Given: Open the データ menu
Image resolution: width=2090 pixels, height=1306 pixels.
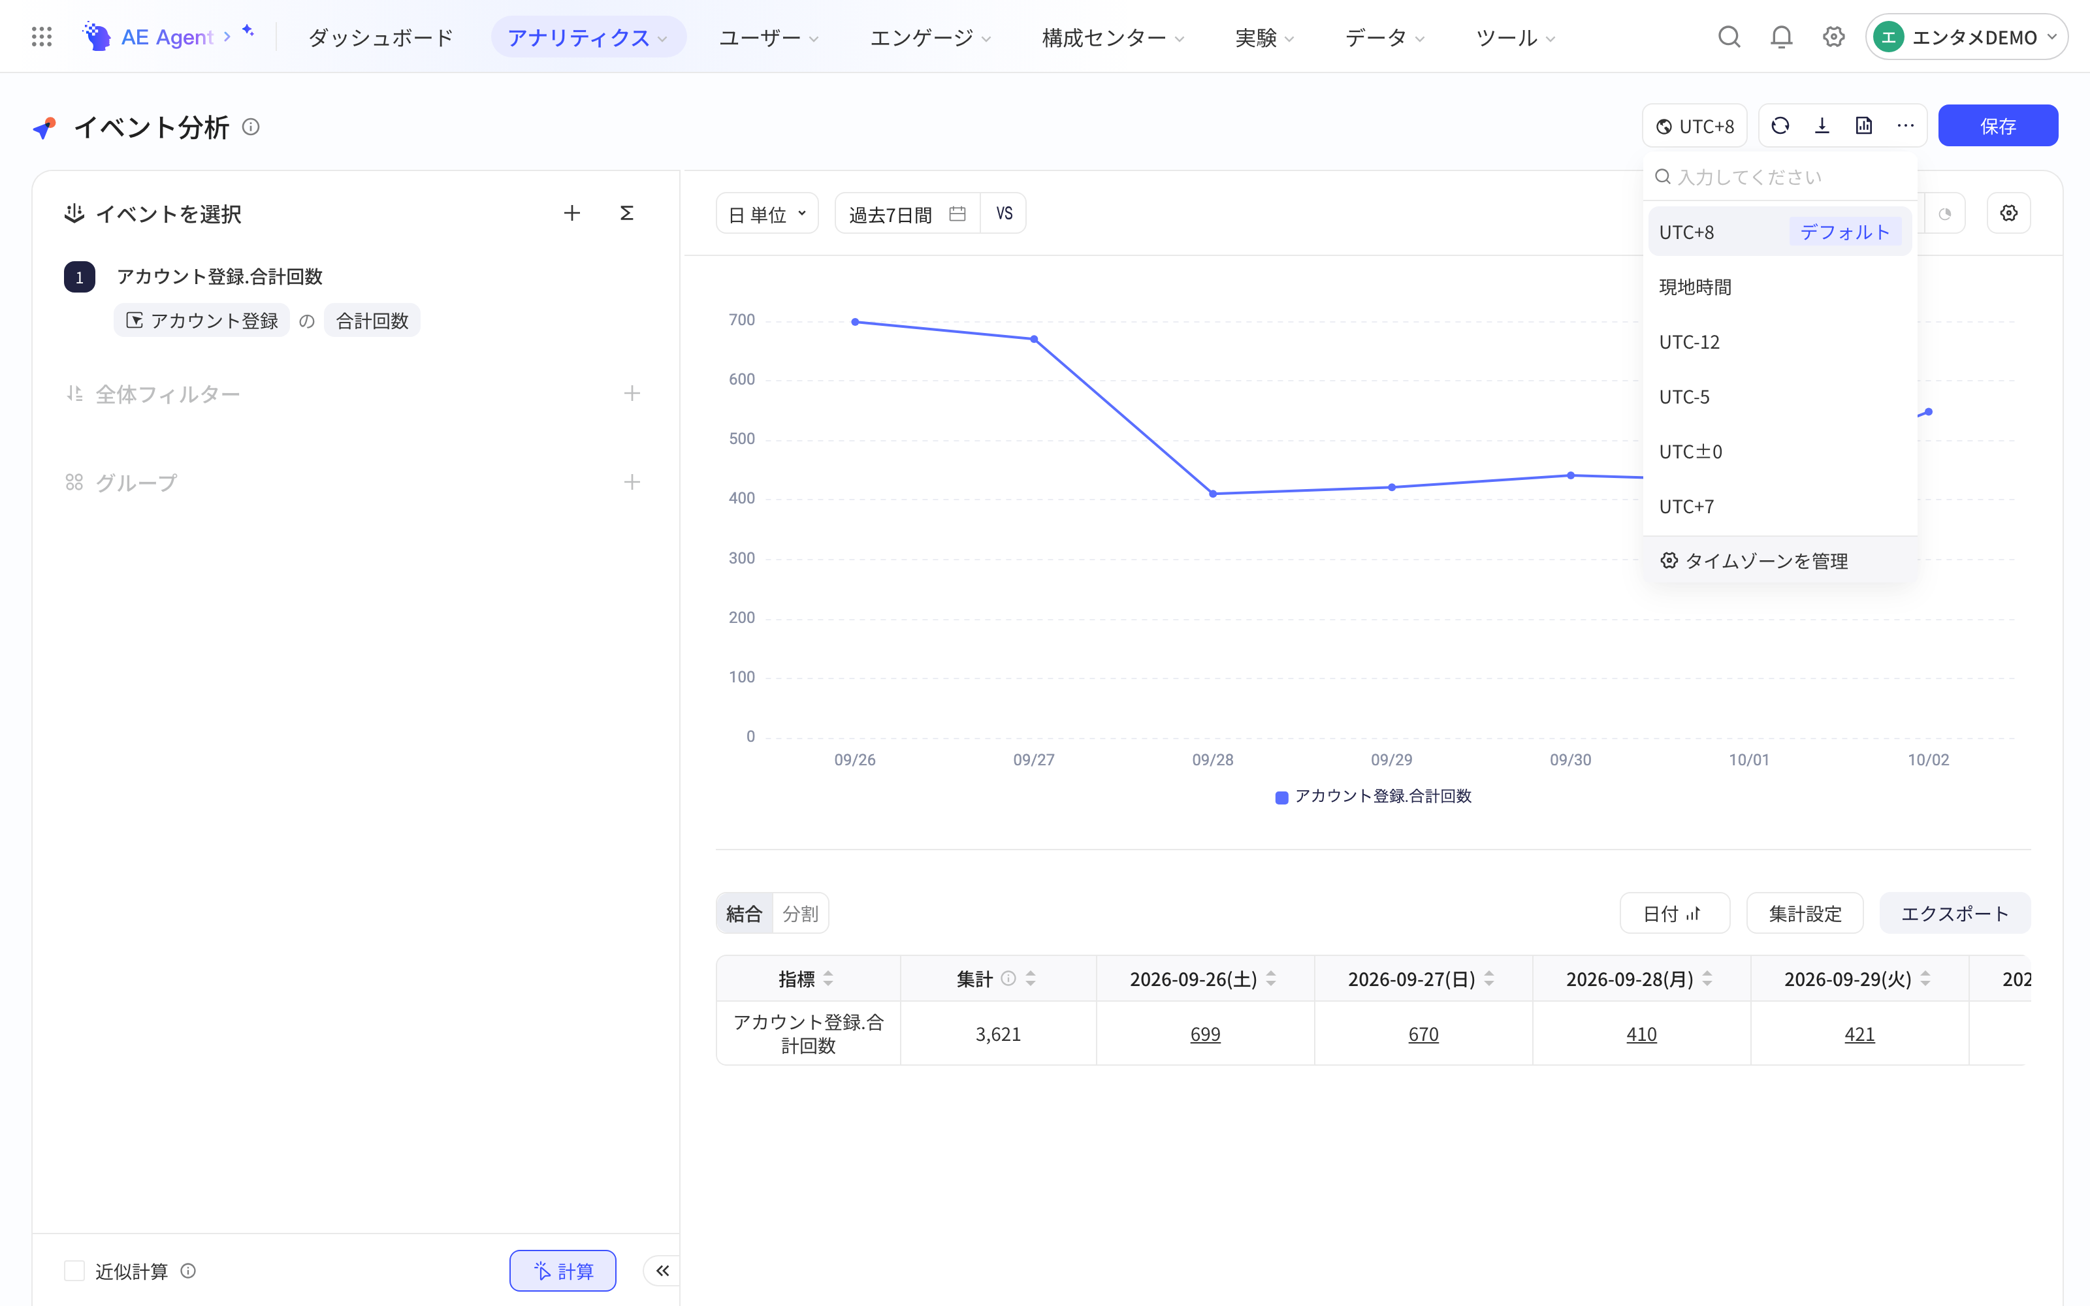Looking at the screenshot, I should (1385, 37).
